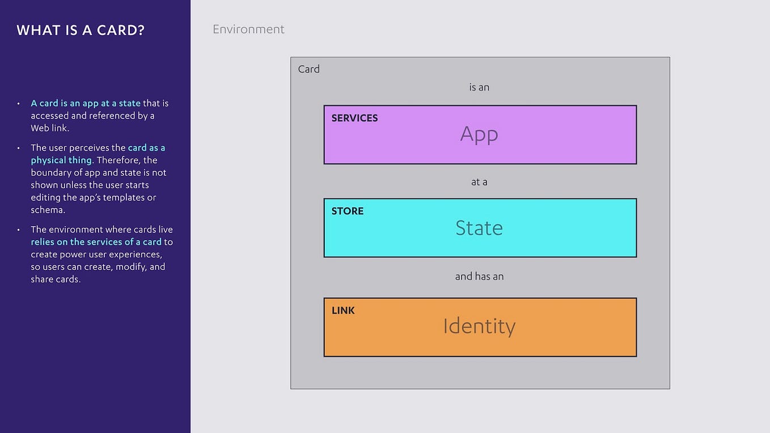Click the 'and has an' connector label
This screenshot has height=433, width=770.
coord(480,276)
